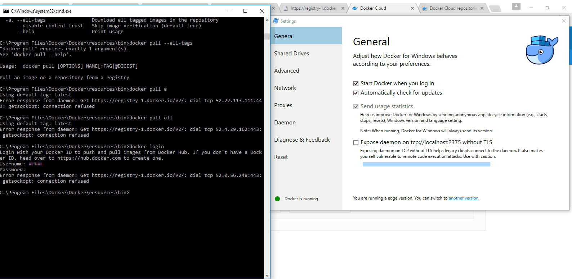
Task: Close the Docker Settings dialog
Action: [564, 21]
